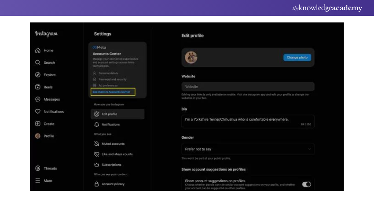Click the Account privacy lock icon
The width and height of the screenshot is (374, 198).
tap(97, 184)
